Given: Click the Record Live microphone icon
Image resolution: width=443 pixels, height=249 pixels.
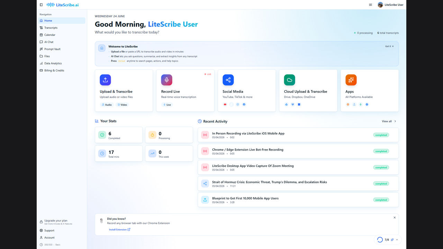Looking at the screenshot, I should click(166, 80).
